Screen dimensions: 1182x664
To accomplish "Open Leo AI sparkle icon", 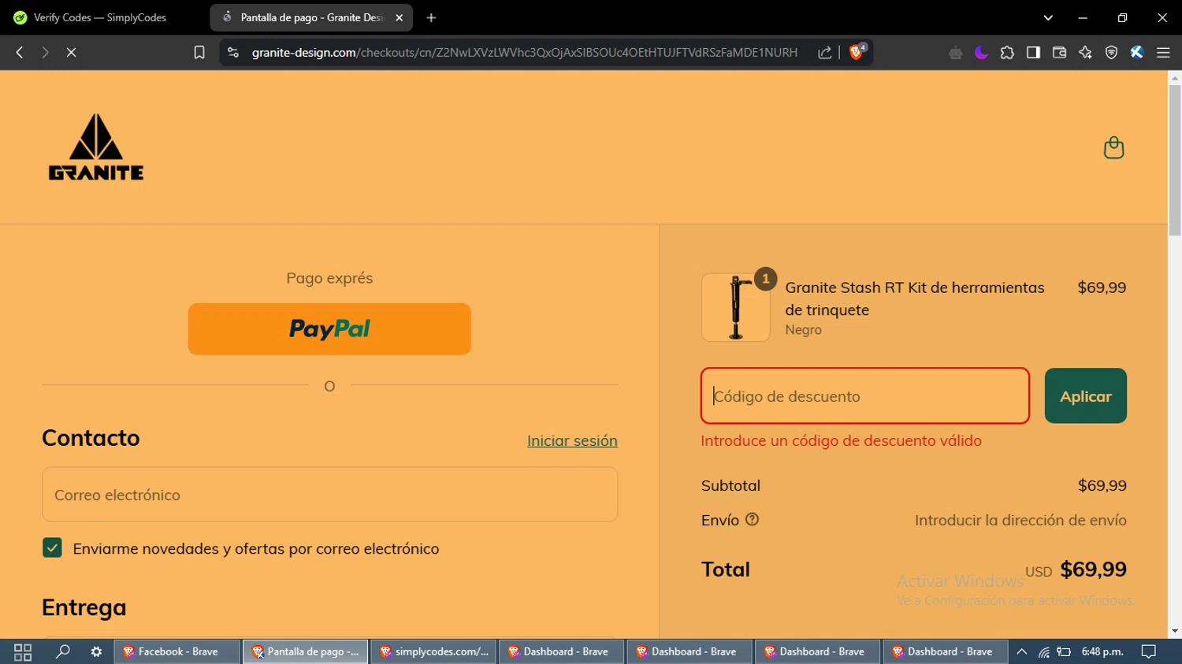I will tap(1085, 52).
